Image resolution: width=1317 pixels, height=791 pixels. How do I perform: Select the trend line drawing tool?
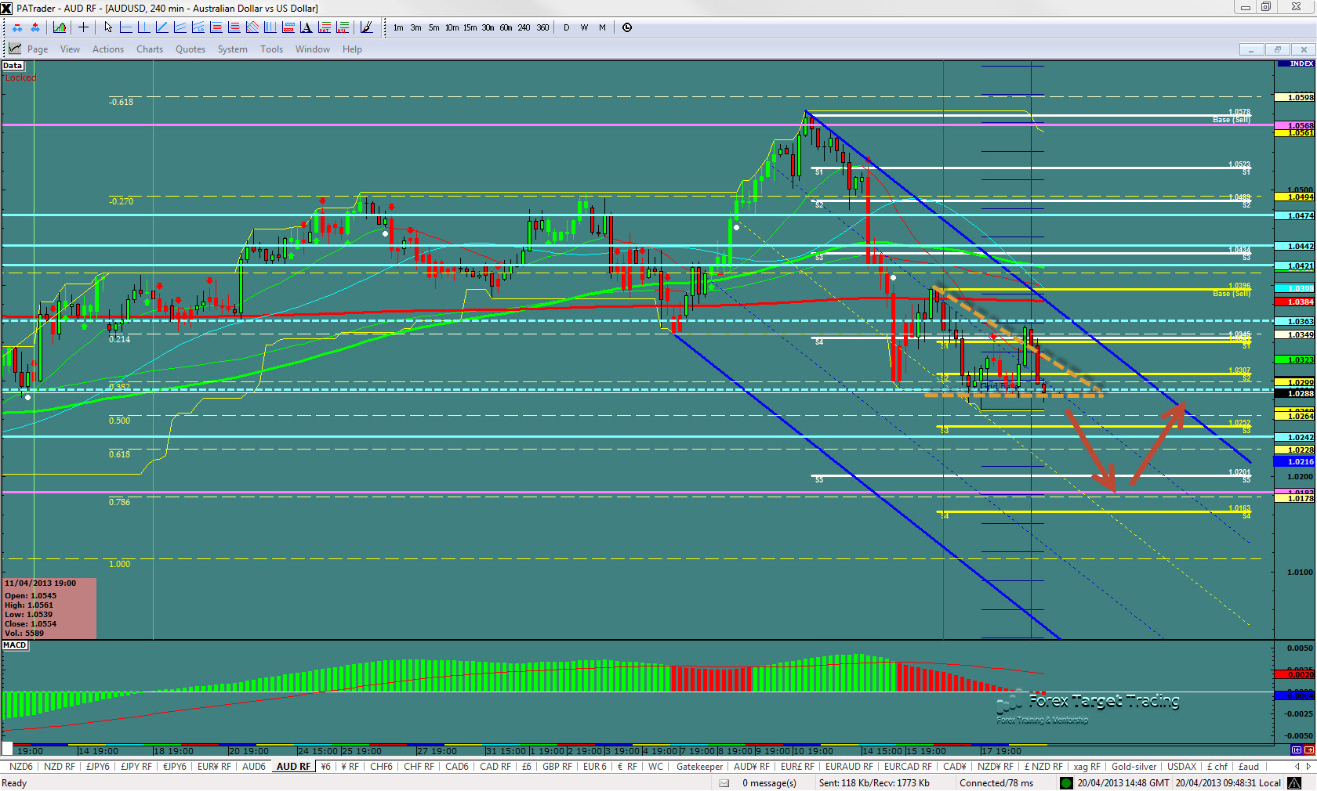click(x=161, y=27)
